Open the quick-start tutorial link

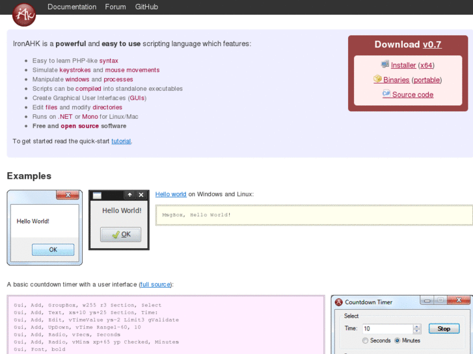[x=121, y=141]
